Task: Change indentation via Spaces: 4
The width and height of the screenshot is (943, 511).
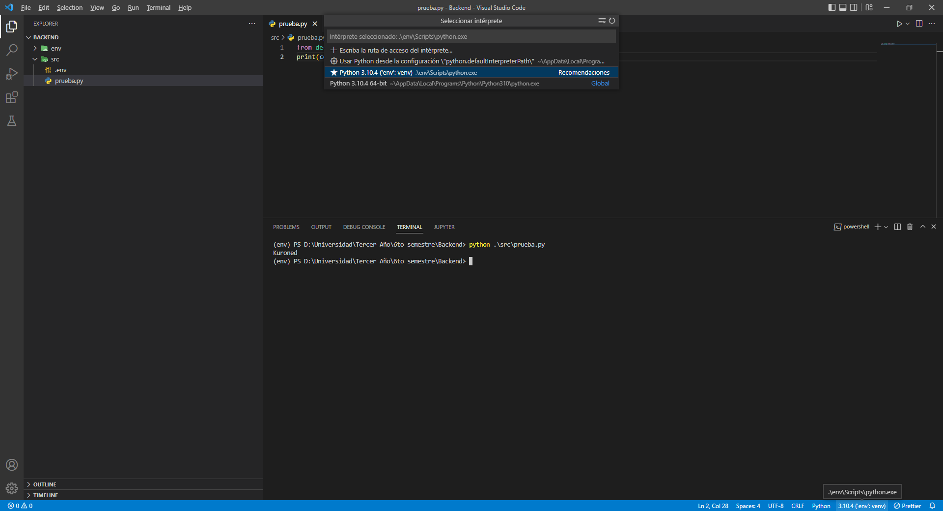Action: [x=748, y=506]
